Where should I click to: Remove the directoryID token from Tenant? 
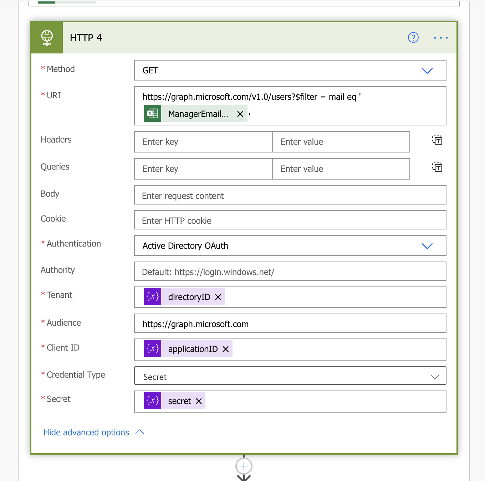pos(218,296)
